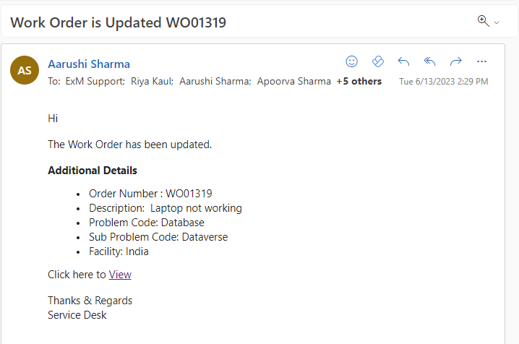Screen dimensions: 519x344
Task: Click the email received date and time
Action: tap(443, 82)
